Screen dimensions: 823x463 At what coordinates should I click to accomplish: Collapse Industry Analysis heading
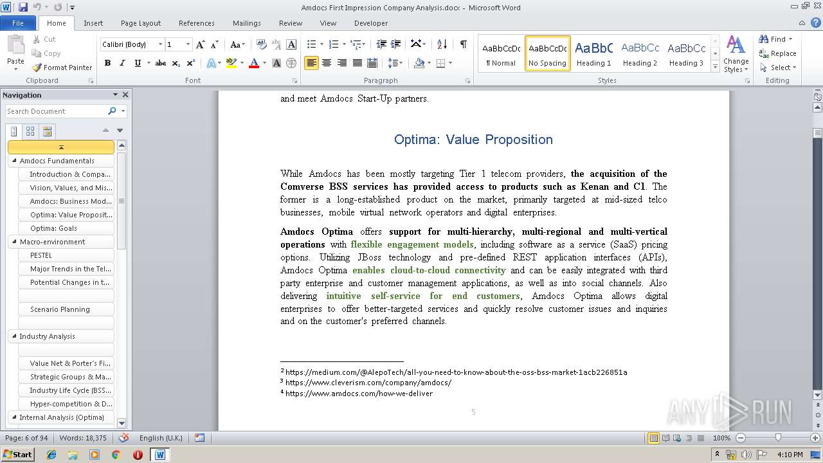[x=14, y=336]
